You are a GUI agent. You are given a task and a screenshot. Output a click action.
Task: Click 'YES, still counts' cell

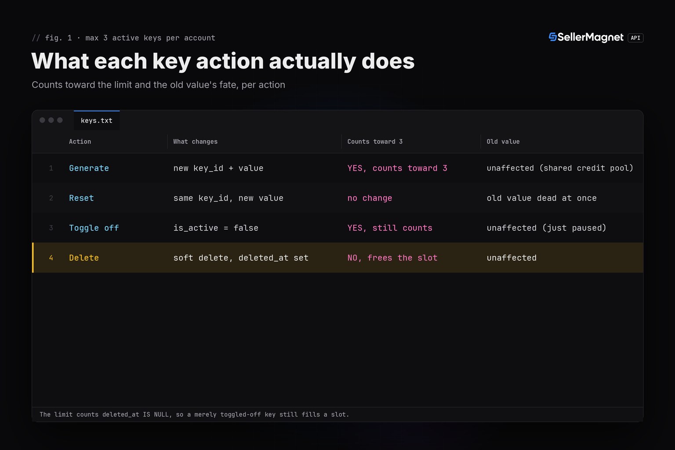pos(390,228)
